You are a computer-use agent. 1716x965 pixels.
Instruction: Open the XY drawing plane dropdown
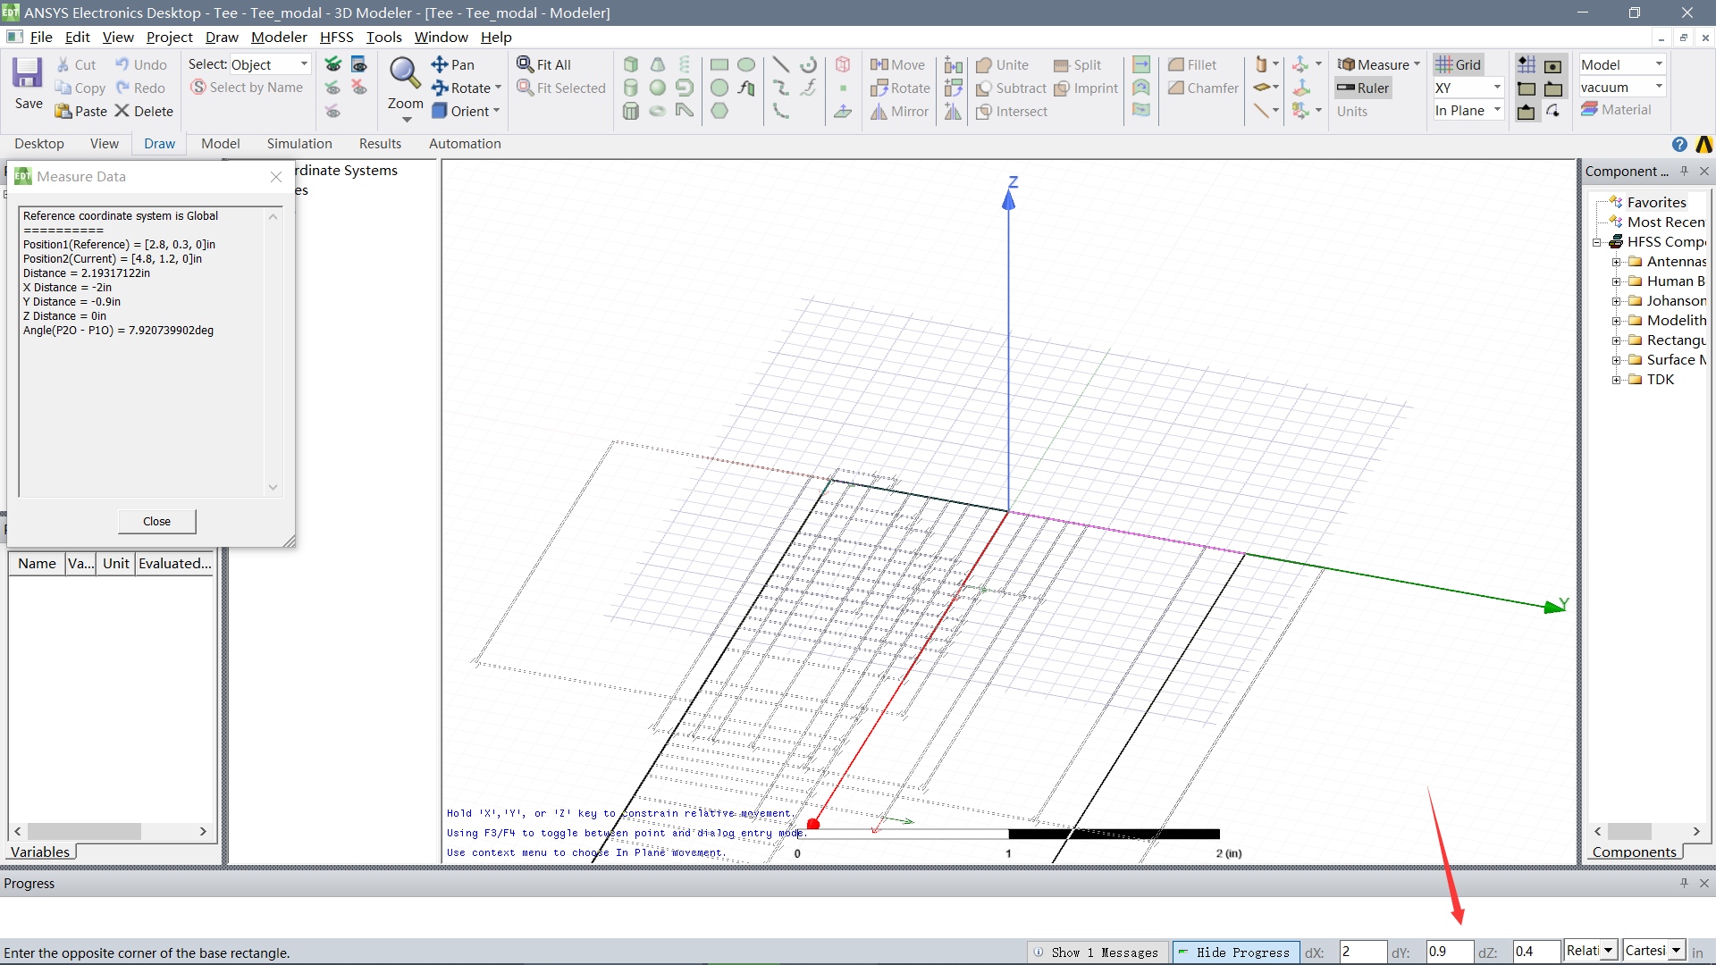[x=1497, y=88]
